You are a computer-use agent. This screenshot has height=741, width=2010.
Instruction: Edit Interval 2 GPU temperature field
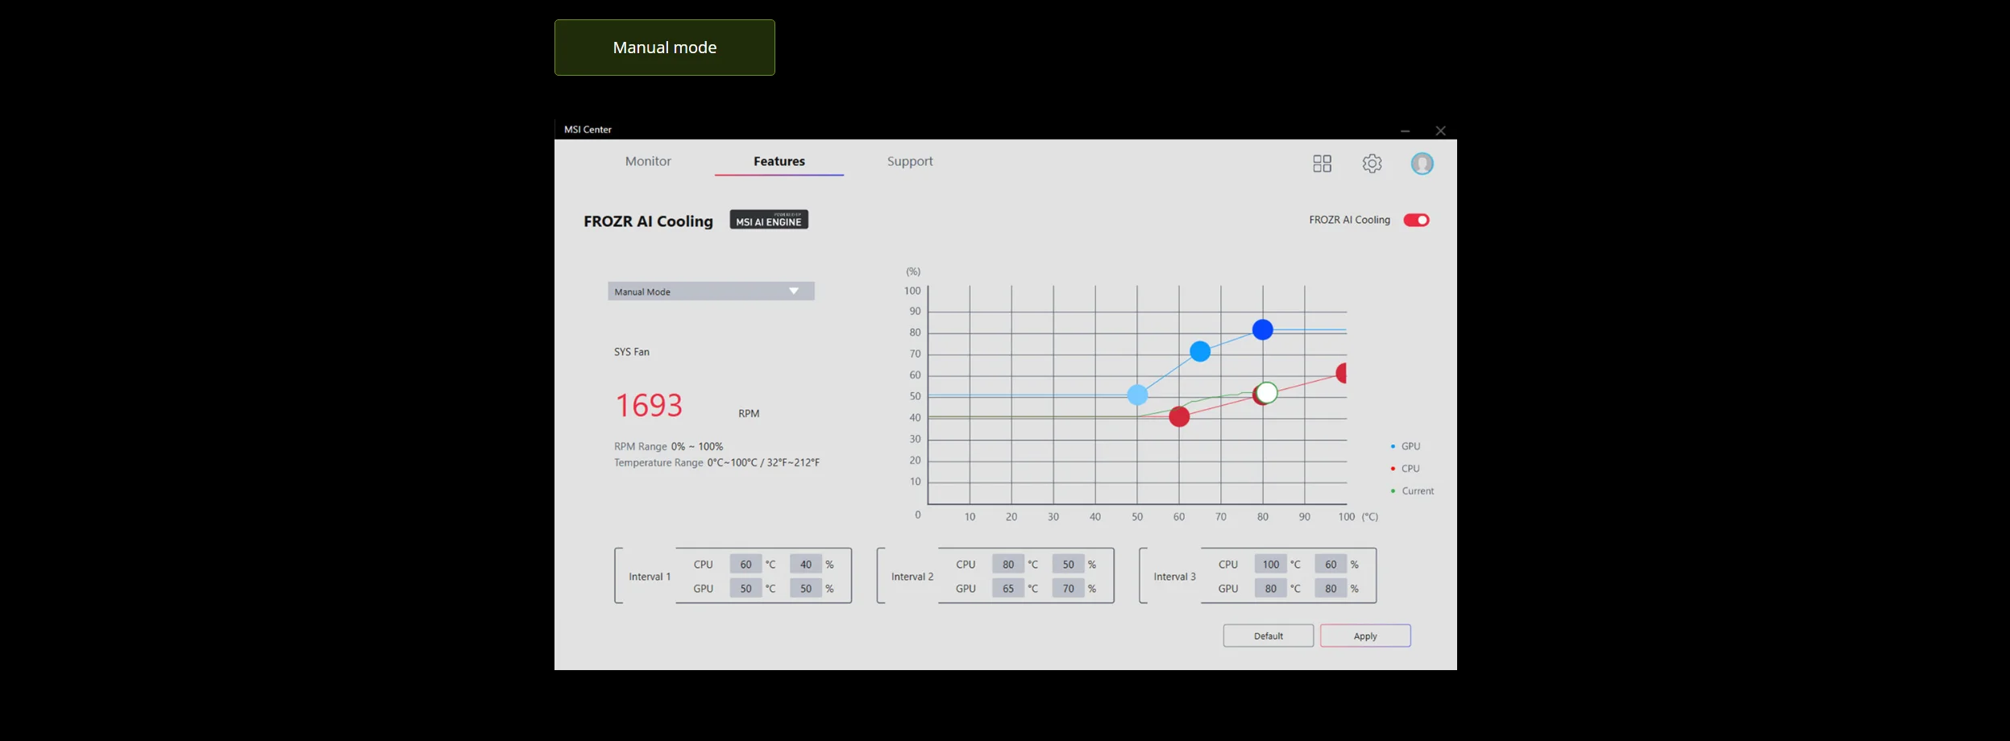(x=1008, y=589)
